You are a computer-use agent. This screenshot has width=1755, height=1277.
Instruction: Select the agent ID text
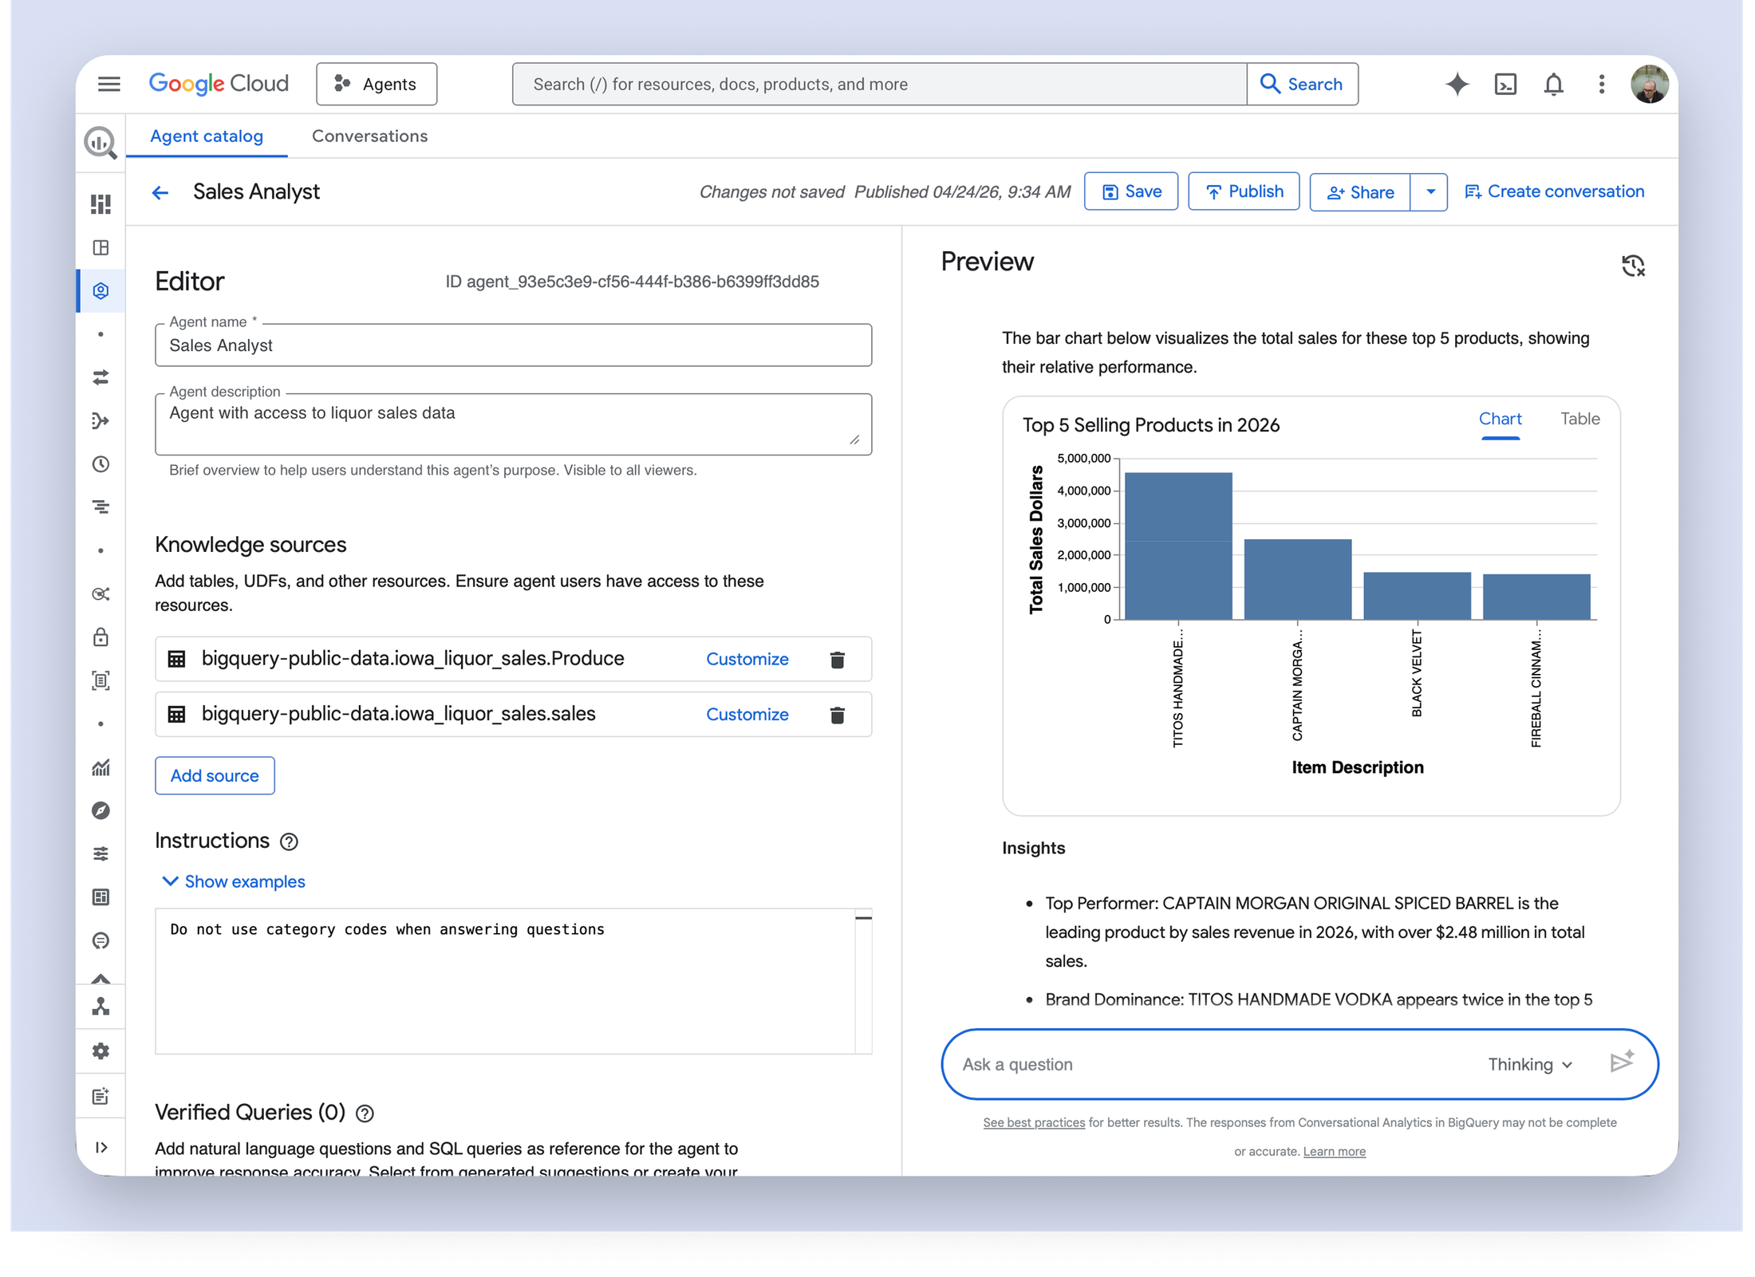pos(632,282)
